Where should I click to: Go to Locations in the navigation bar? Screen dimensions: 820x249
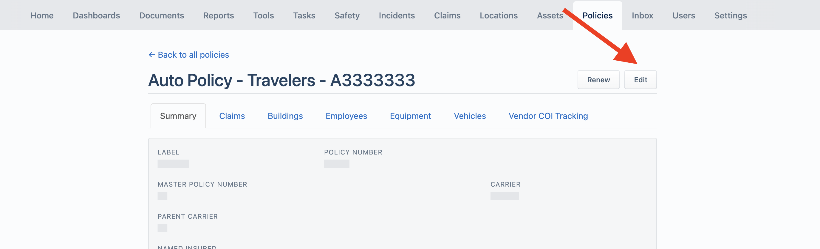tap(499, 15)
